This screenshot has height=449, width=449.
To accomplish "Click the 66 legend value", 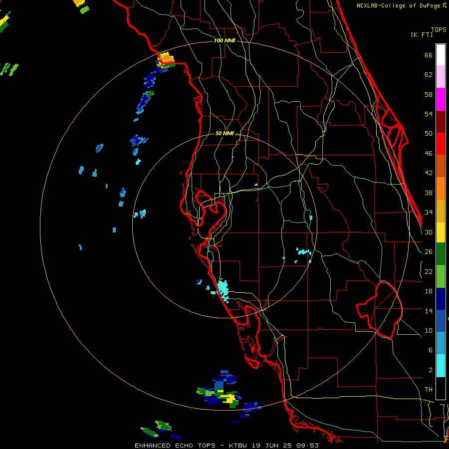I will (x=429, y=55).
